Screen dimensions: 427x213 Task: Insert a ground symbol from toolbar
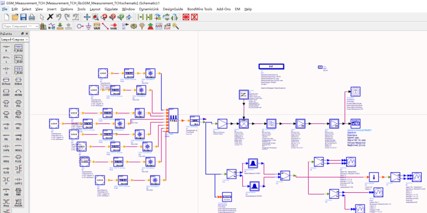coord(88,26)
